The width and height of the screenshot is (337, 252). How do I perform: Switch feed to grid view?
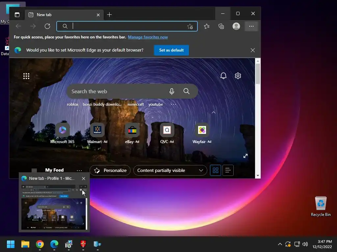216,170
